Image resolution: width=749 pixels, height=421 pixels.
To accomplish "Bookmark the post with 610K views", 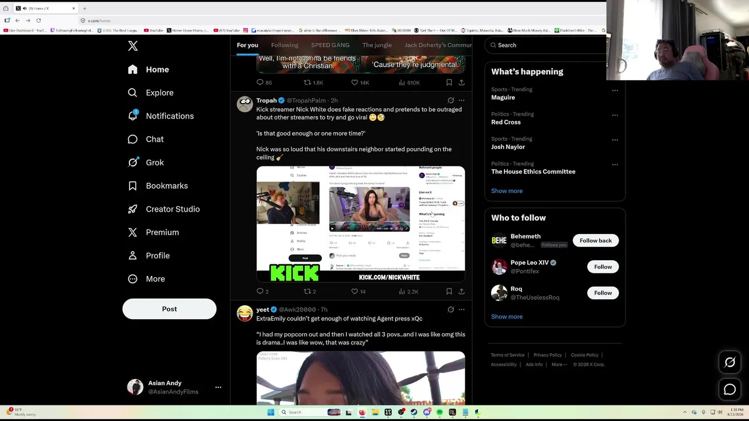I will tap(449, 82).
